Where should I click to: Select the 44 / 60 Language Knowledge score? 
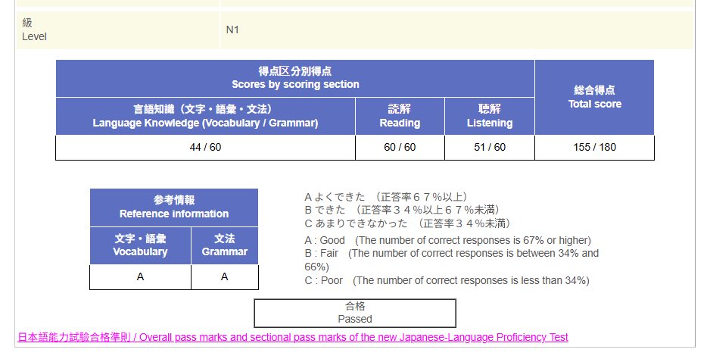click(206, 148)
